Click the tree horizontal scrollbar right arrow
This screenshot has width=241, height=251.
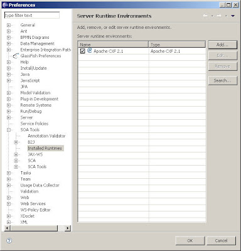tap(67, 228)
